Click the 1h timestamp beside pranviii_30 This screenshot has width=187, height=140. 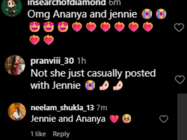pos(81,61)
